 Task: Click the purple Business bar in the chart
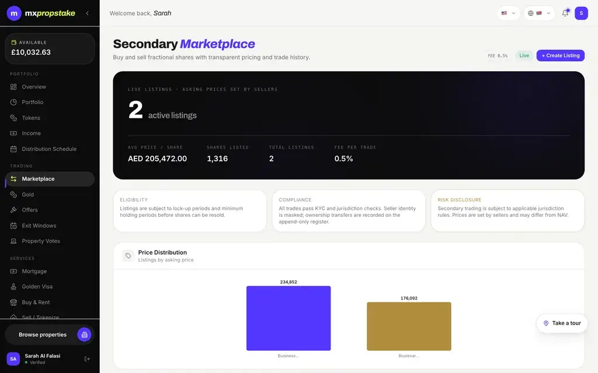pyautogui.click(x=288, y=318)
